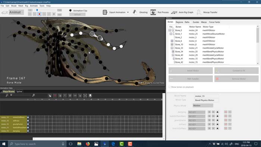Open Post Process settings
Viewport: 261px width, 147px height.
160,12
